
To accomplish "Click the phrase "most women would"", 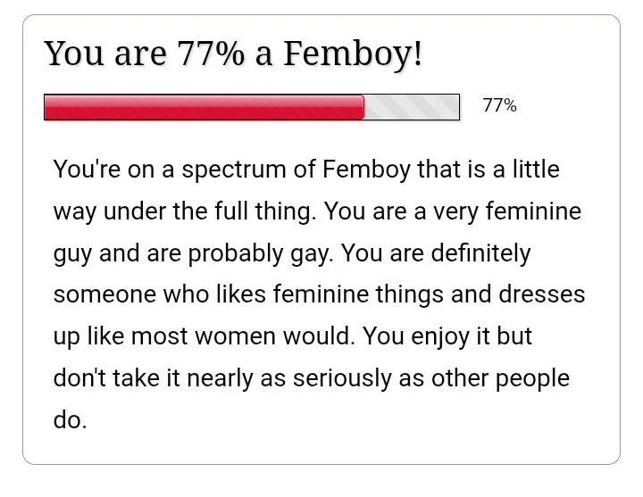I will [243, 336].
